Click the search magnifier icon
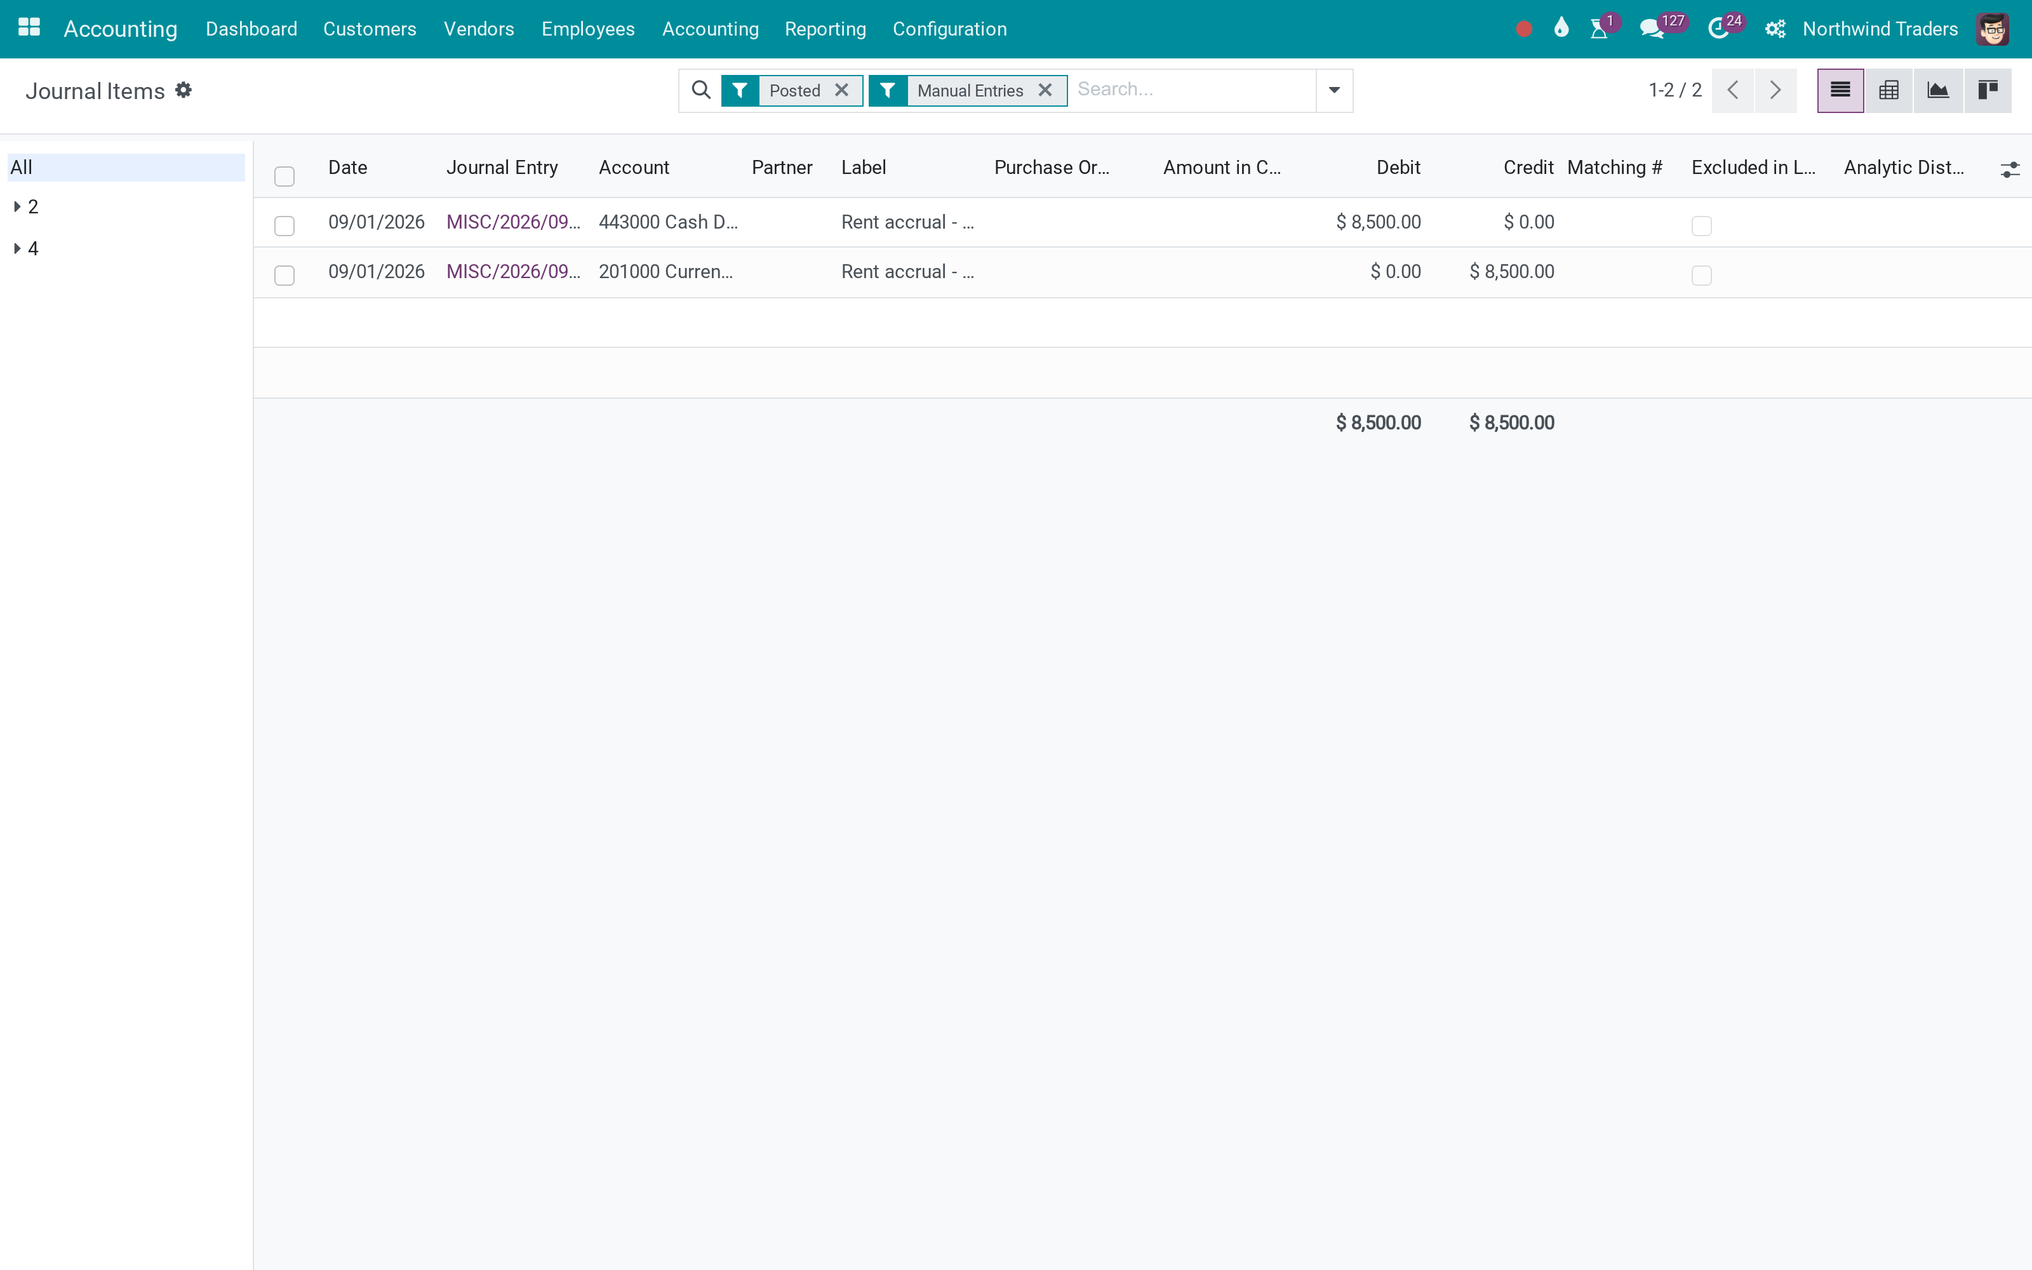 click(x=701, y=90)
